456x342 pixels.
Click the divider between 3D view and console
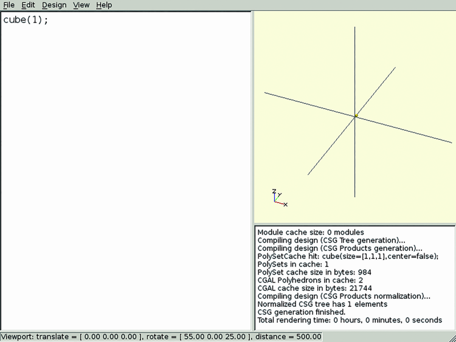(x=354, y=224)
